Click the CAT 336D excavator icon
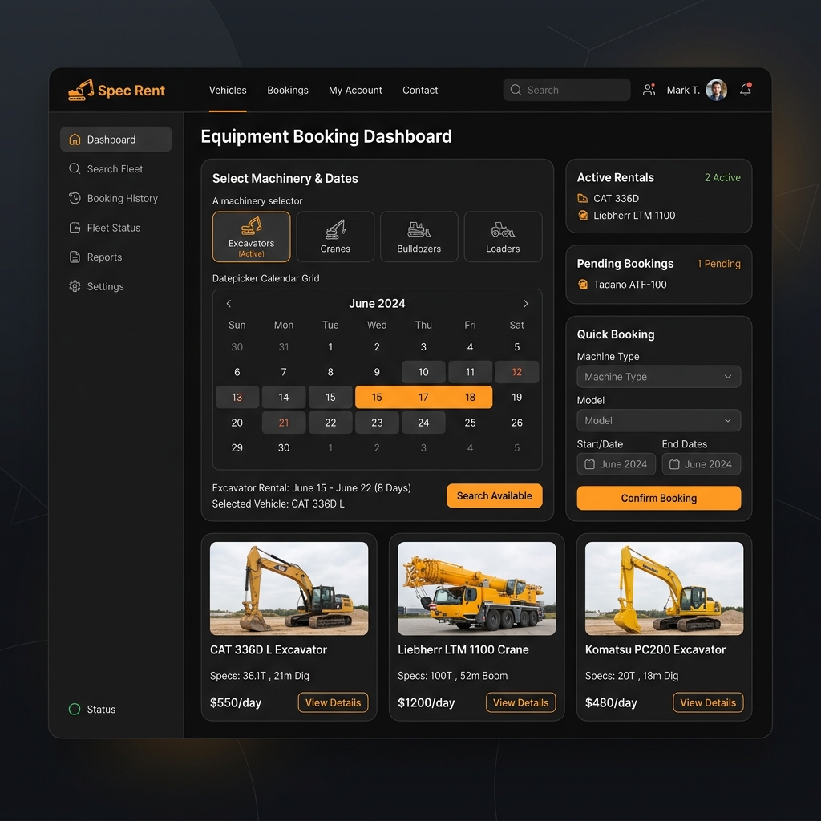Viewport: 821px width, 821px height. 582,199
